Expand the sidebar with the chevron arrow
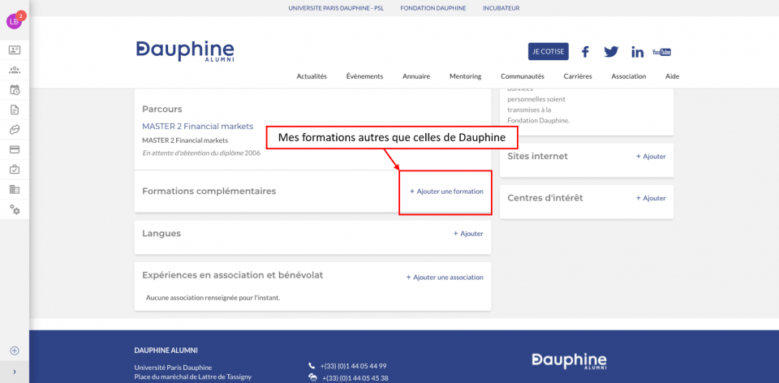 (15, 372)
